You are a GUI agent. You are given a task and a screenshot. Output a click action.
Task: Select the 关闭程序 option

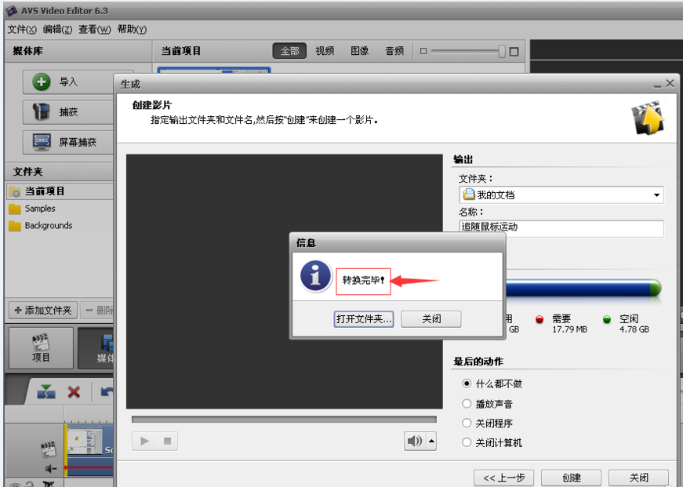tap(467, 422)
